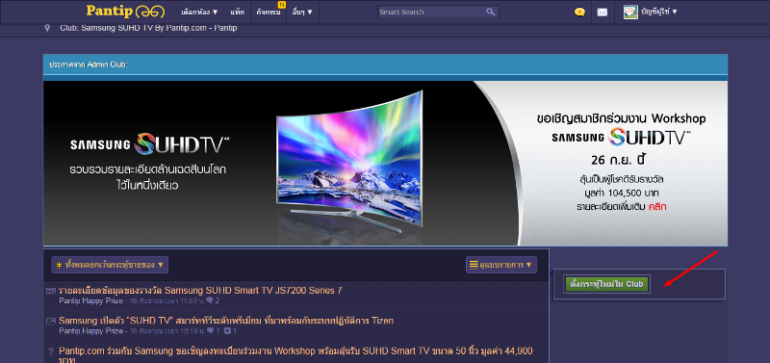Click the question mark icon beside Workshop topic
The width and height of the screenshot is (770, 363).
click(x=51, y=351)
